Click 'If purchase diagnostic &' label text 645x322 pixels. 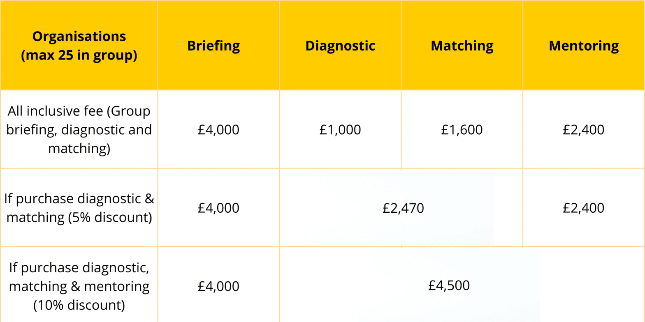pyautogui.click(x=79, y=198)
